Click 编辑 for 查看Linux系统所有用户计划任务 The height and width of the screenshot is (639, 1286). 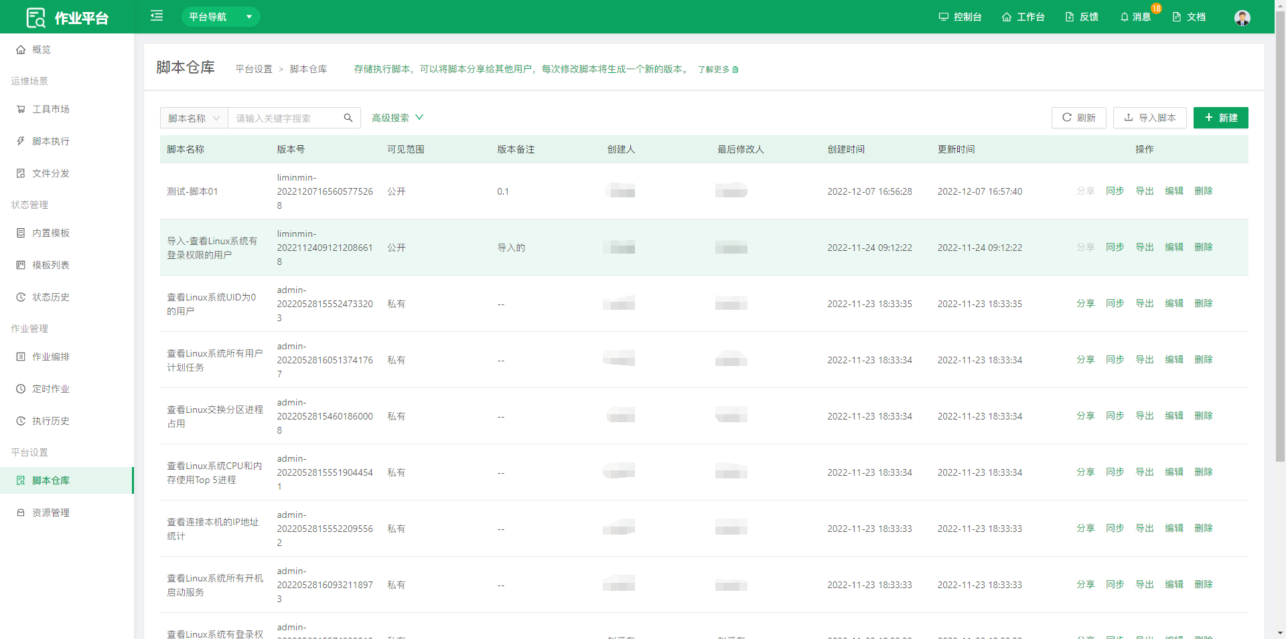coord(1174,359)
